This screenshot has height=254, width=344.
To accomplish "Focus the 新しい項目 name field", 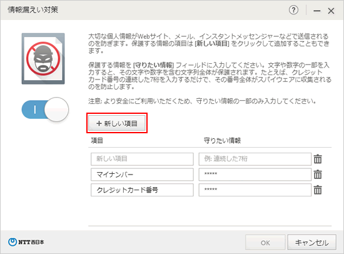I will coord(142,159).
